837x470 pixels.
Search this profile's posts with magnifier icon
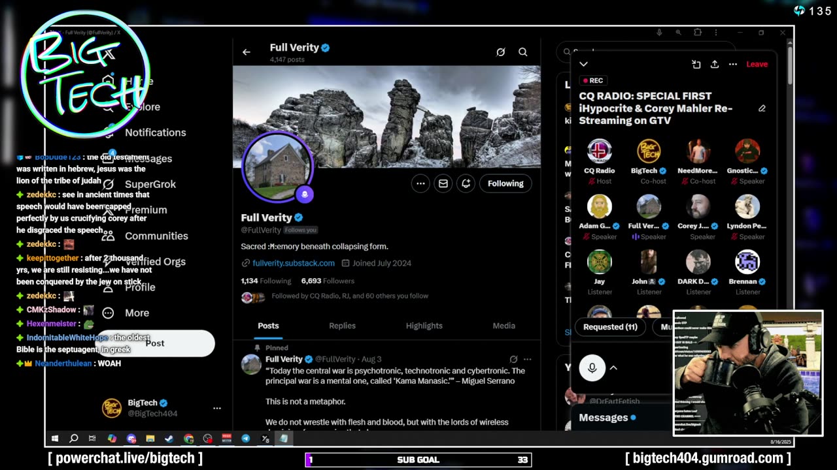pos(523,52)
